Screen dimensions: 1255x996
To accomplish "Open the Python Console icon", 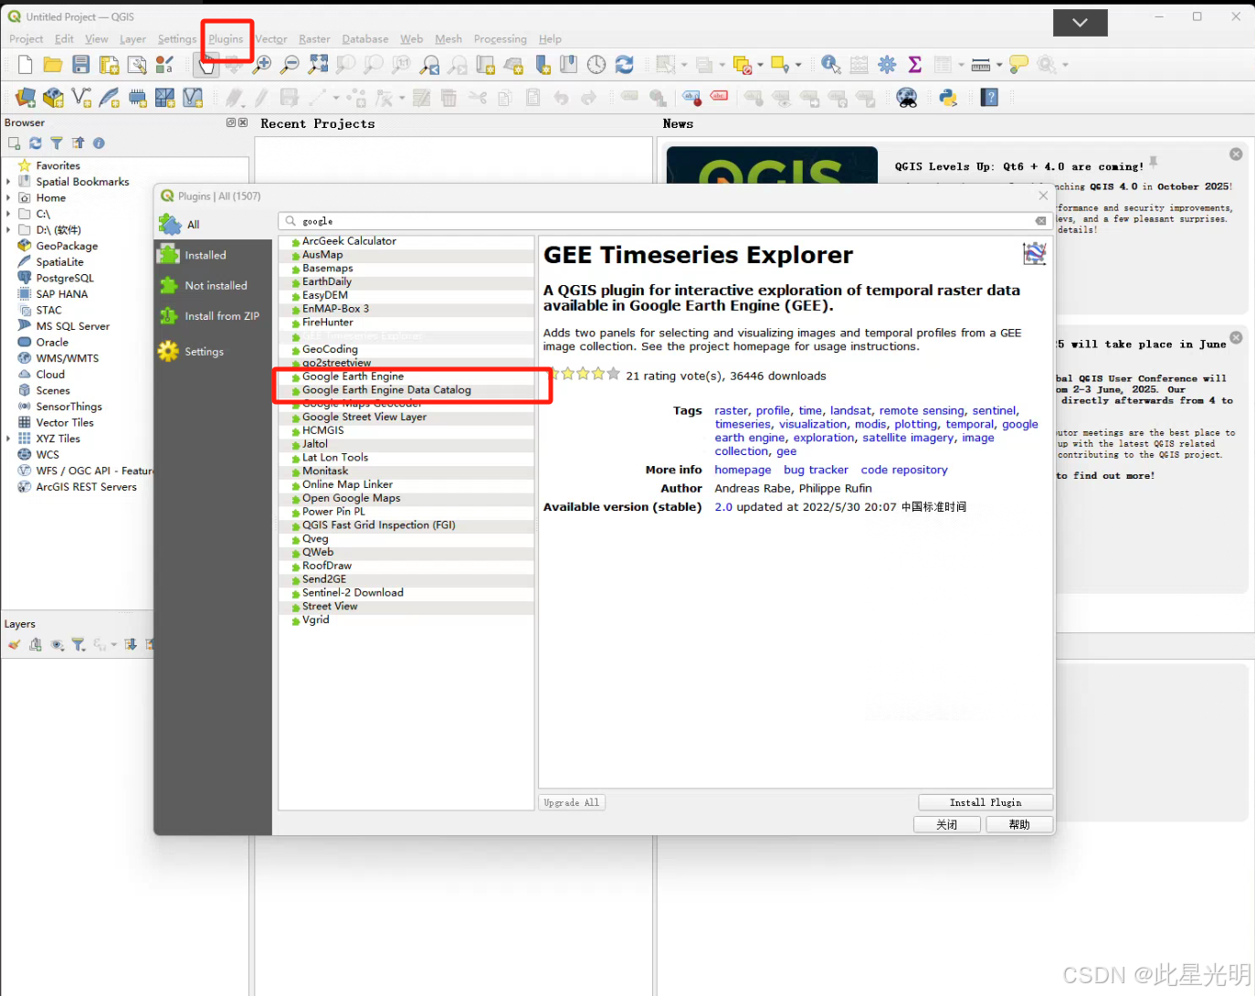I will pyautogui.click(x=948, y=98).
